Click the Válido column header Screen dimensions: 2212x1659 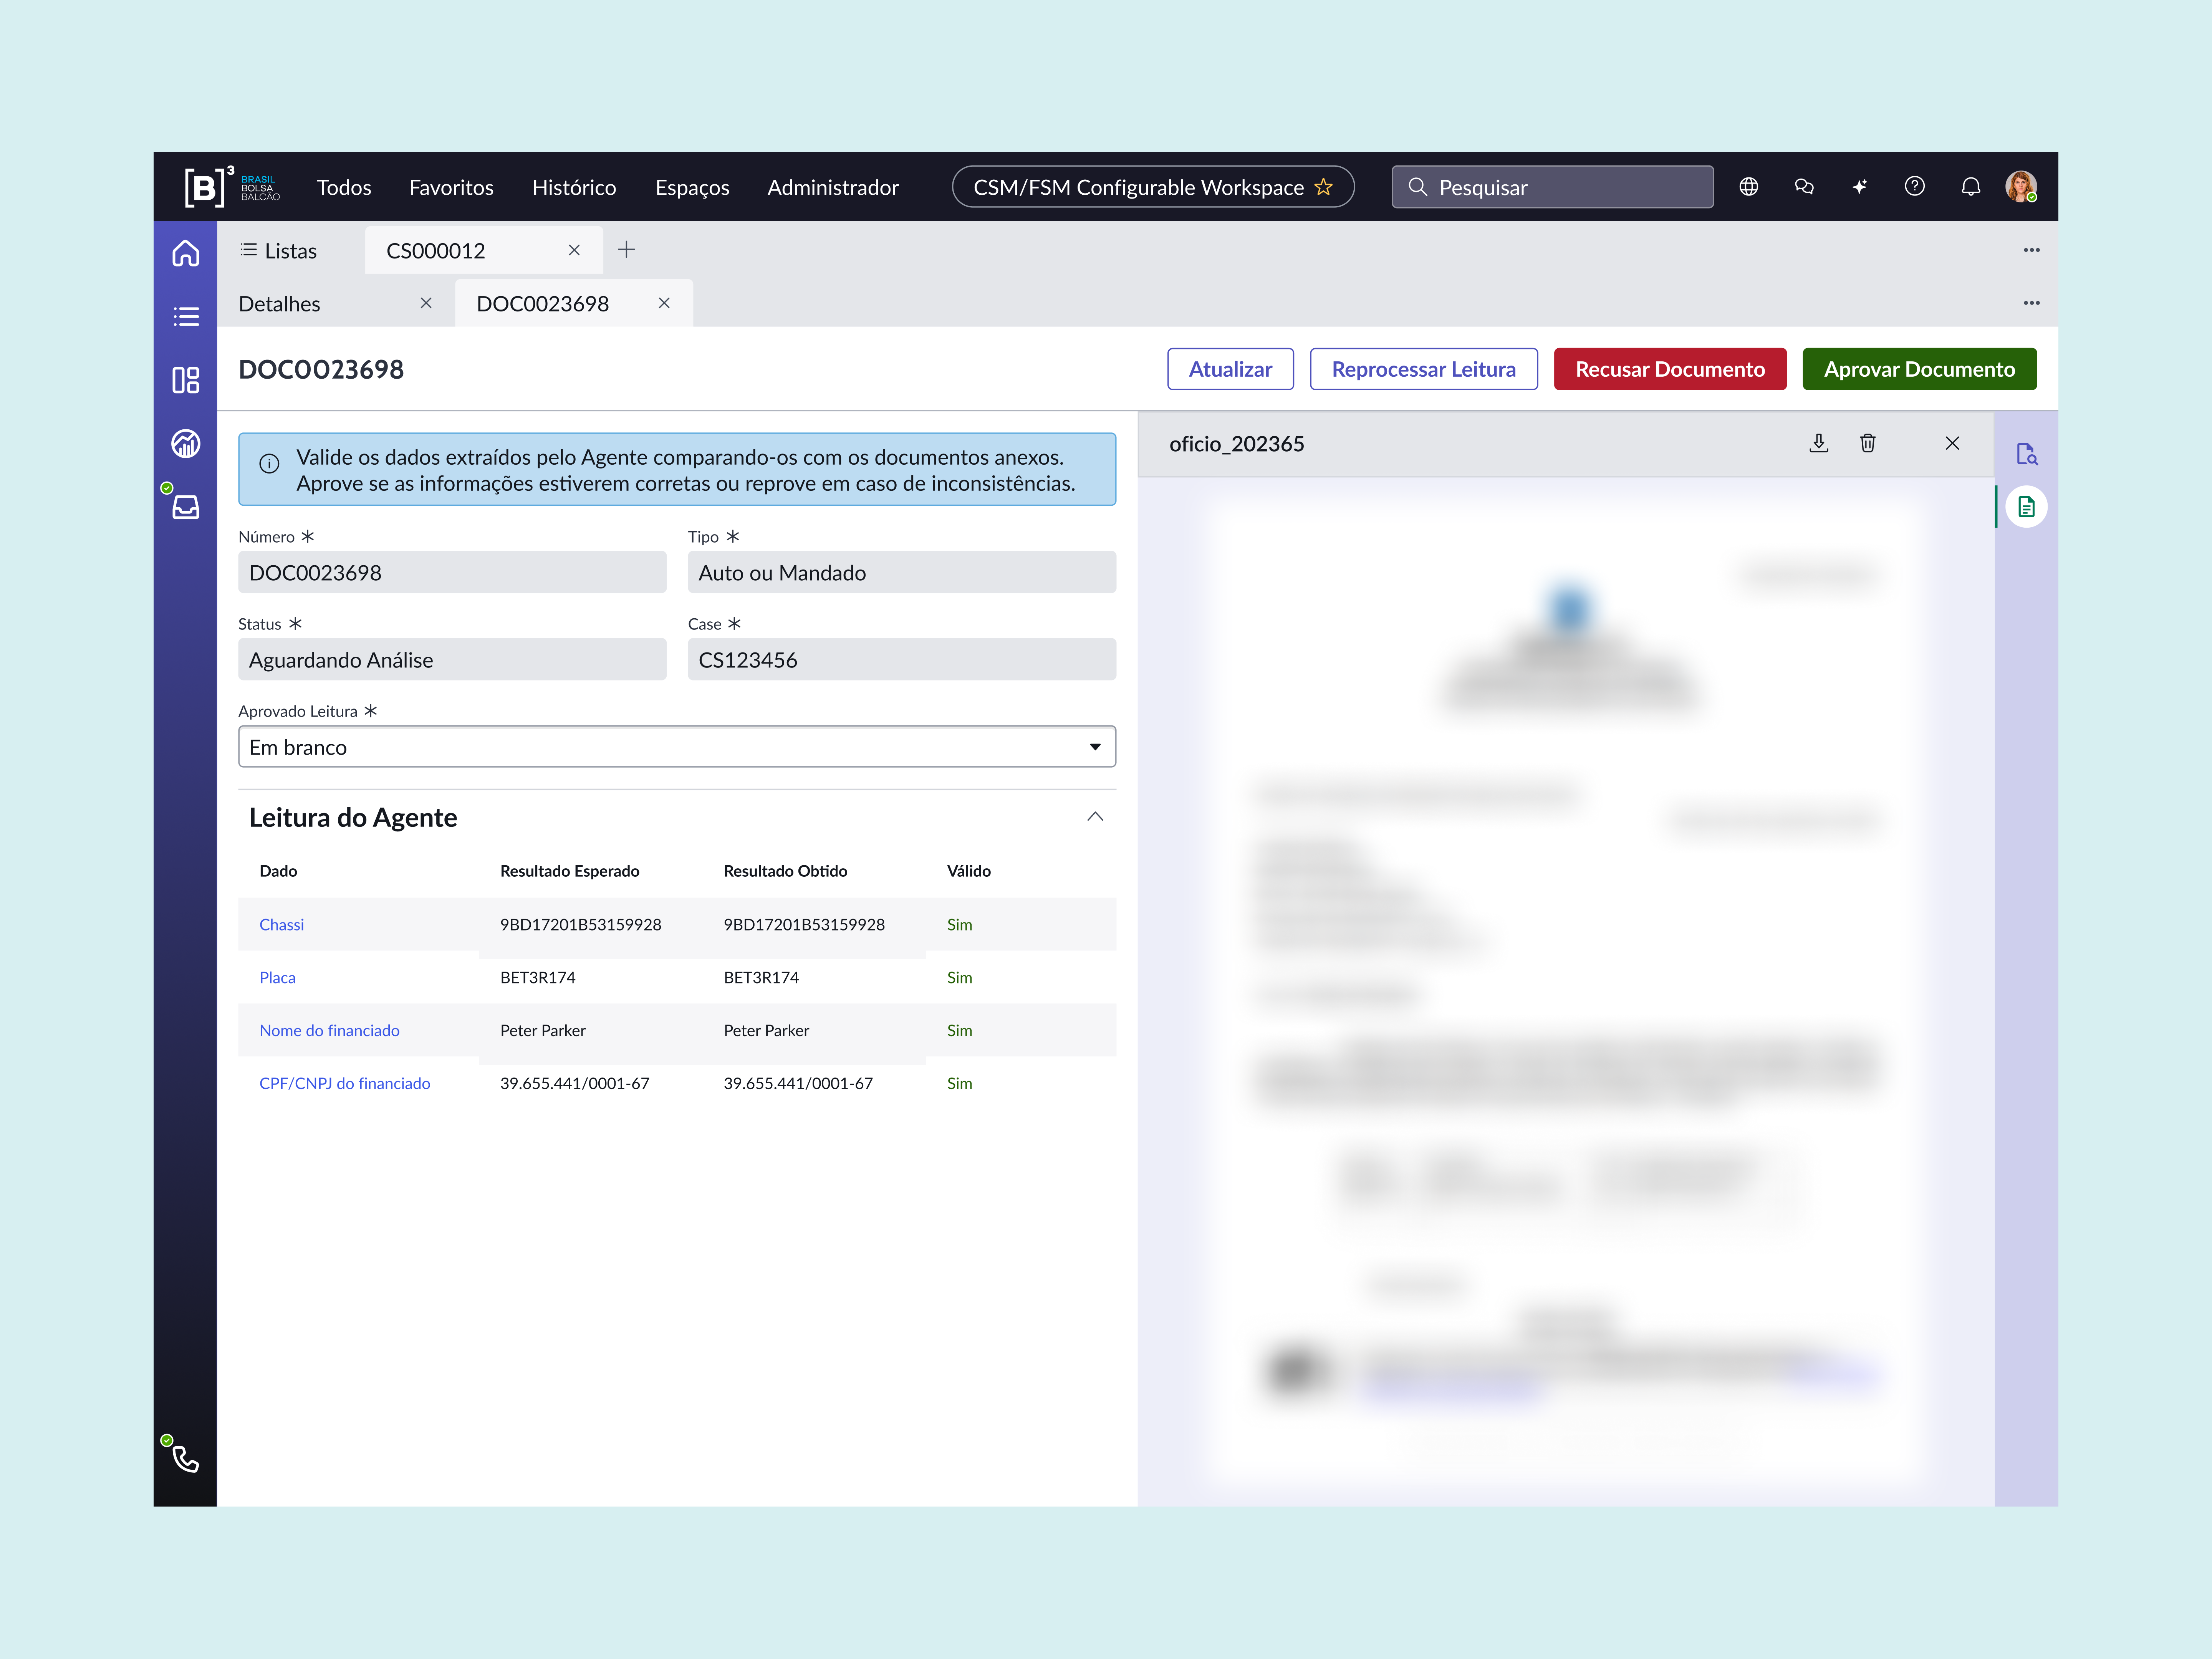968,871
